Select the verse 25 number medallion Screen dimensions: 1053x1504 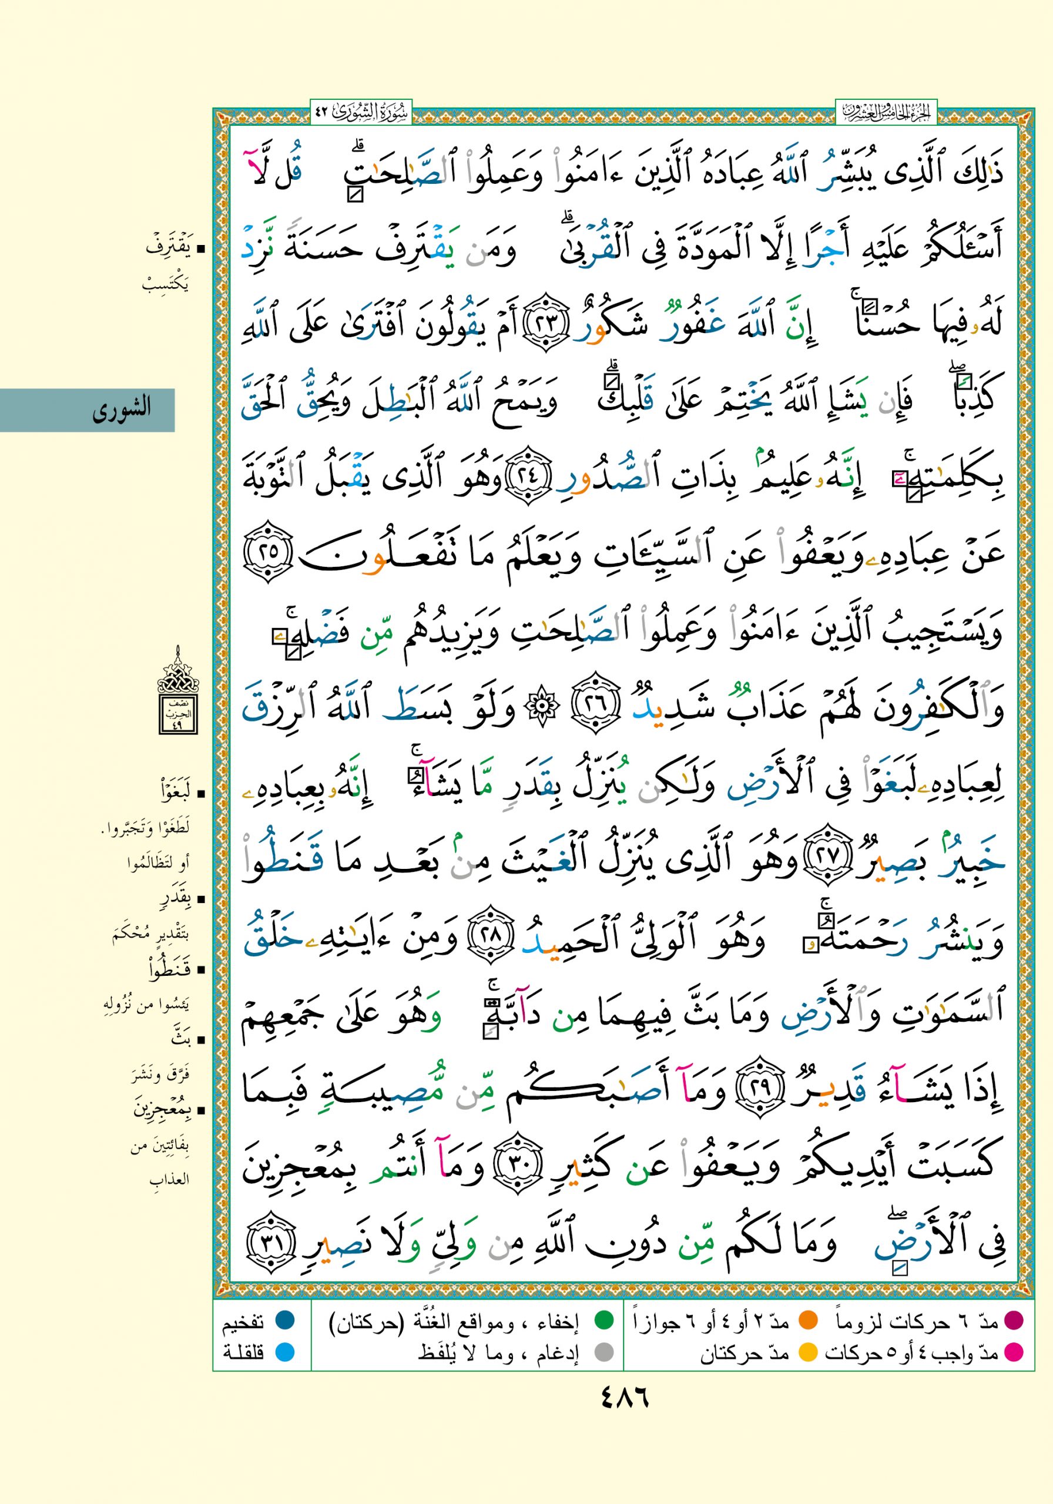(268, 552)
